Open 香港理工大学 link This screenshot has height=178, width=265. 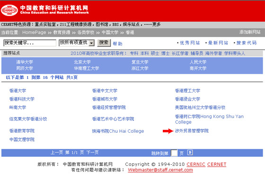coord(187,91)
